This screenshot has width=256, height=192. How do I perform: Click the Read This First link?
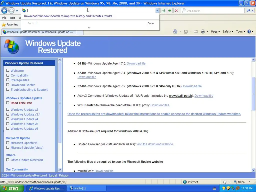(x=21, y=103)
